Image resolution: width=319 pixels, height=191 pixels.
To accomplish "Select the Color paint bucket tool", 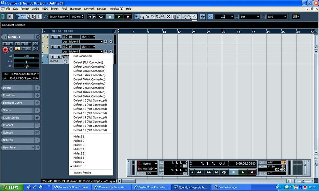I will [x=195, y=17].
